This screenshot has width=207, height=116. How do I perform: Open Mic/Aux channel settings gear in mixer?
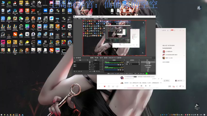pyautogui.click(x=123, y=65)
